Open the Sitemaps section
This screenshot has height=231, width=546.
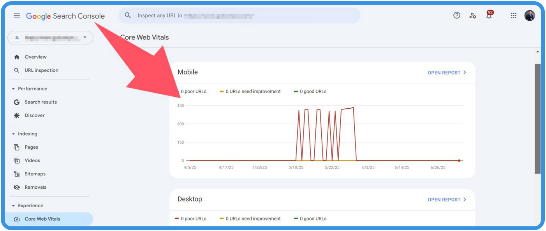pyautogui.click(x=35, y=174)
